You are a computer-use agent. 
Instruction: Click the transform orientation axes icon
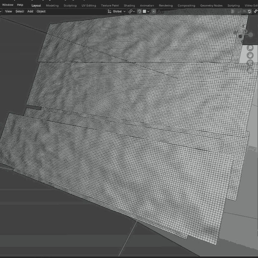pyautogui.click(x=110, y=11)
